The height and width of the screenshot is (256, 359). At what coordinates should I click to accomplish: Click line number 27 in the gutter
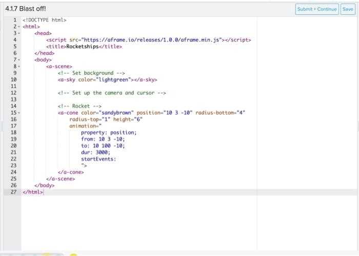[13, 192]
